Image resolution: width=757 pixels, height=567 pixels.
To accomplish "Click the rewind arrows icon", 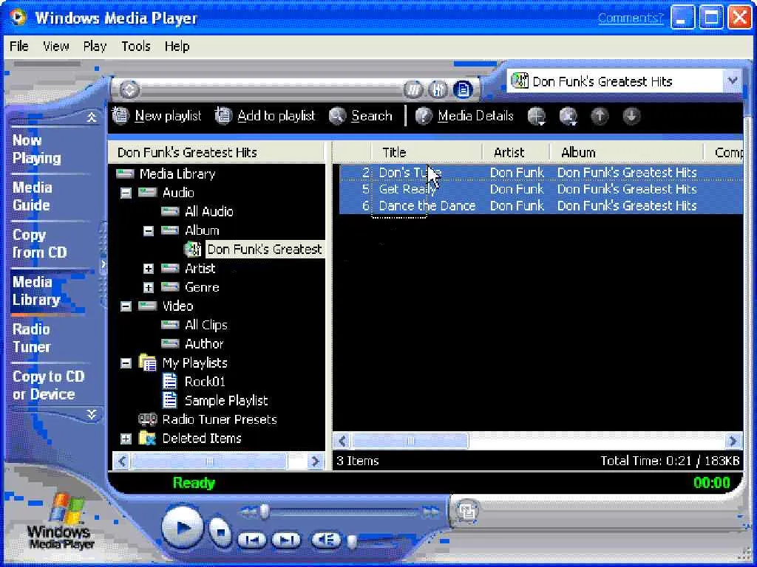I will point(248,512).
